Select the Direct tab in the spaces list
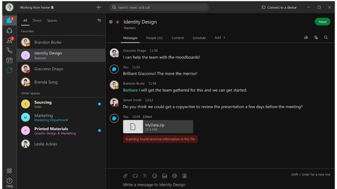This screenshot has height=189, width=337. [x=37, y=20]
